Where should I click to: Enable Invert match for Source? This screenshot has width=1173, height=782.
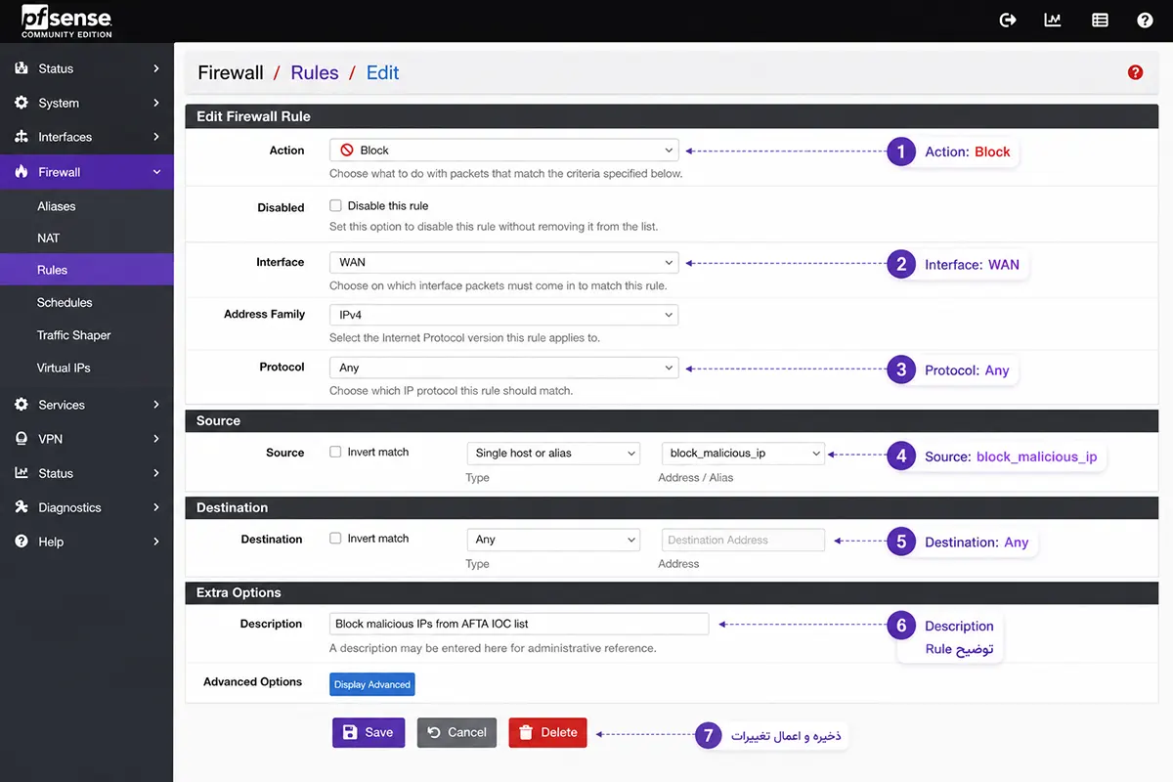335,452
